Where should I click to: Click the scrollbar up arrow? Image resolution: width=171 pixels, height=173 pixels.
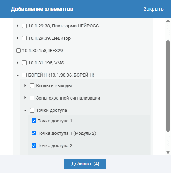[x=168, y=21]
